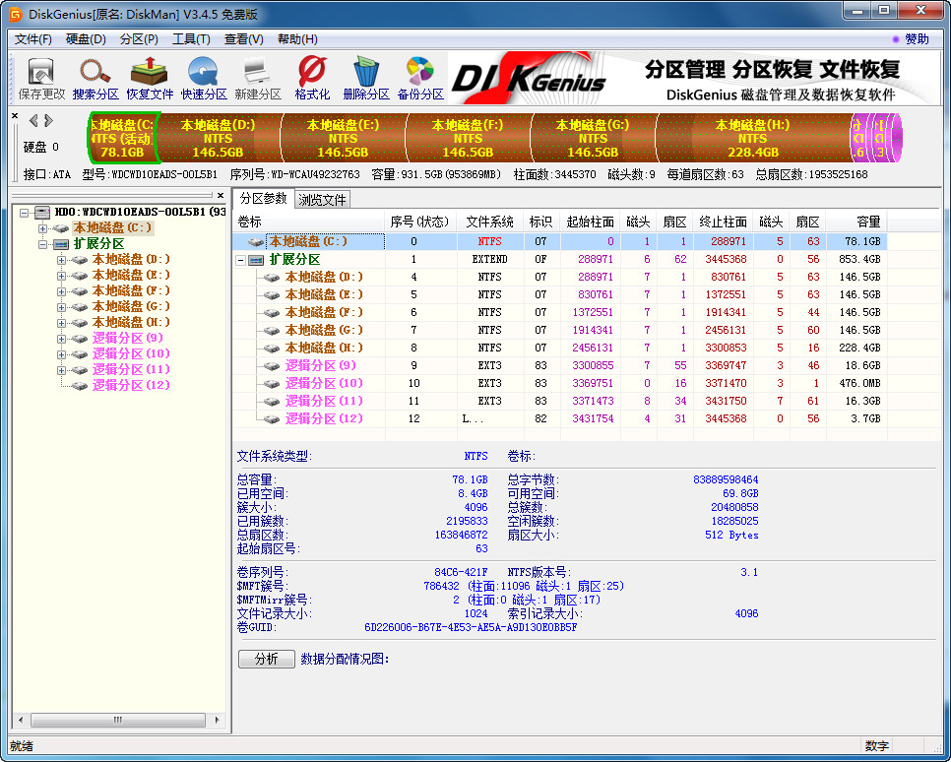951x762 pixels.
Task: Select the E: partition block in disk map
Action: pyautogui.click(x=344, y=139)
